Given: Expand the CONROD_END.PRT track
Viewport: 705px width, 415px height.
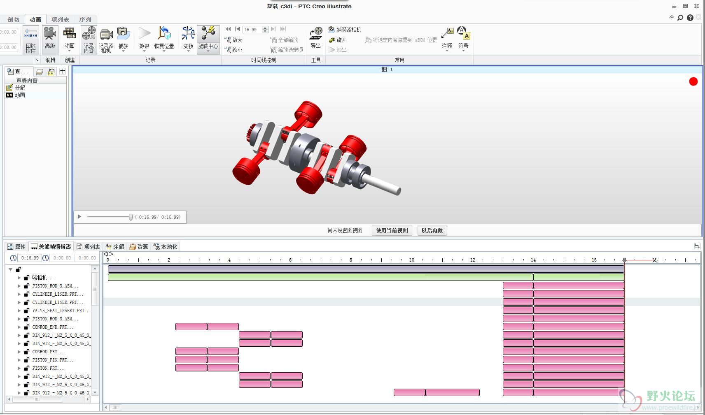Looking at the screenshot, I should tap(19, 327).
